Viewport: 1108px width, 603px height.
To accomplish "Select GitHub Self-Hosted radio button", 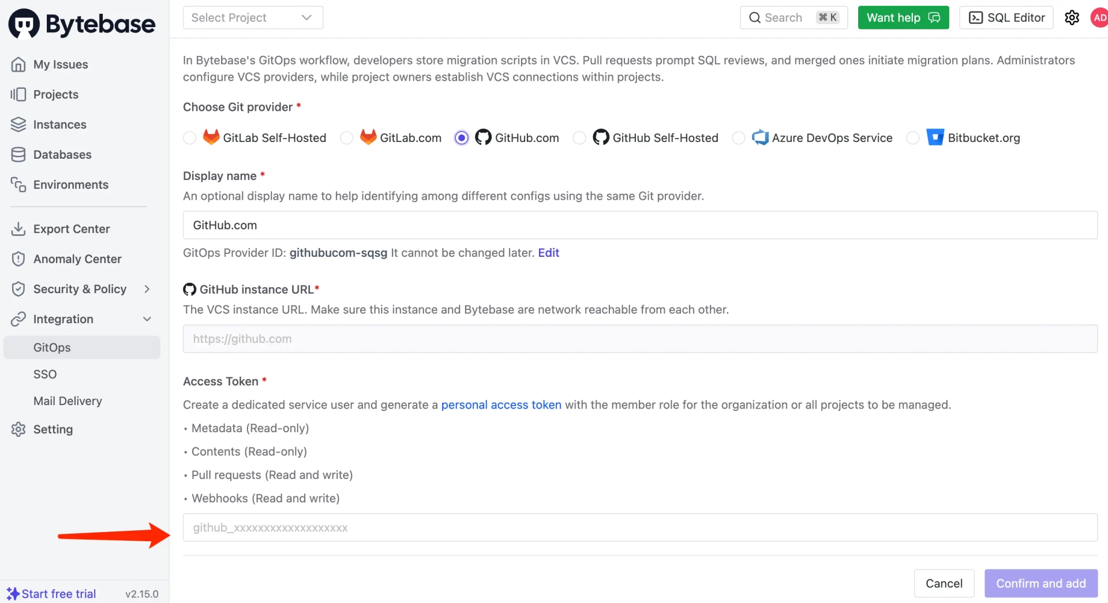I will (579, 138).
